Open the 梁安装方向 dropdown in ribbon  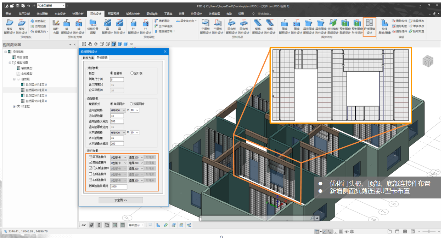(x=188, y=21)
